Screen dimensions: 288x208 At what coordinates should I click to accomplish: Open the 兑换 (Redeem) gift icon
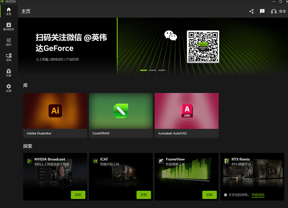9,72
